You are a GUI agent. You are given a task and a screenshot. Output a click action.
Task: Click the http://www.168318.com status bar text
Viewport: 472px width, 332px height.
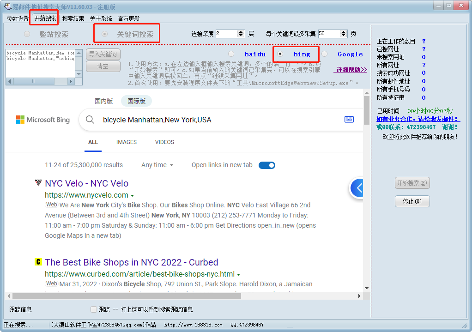point(193,325)
